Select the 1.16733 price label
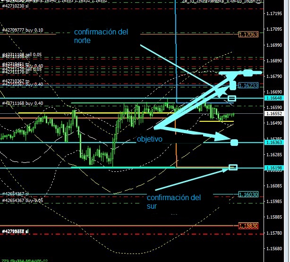 pos(248,85)
